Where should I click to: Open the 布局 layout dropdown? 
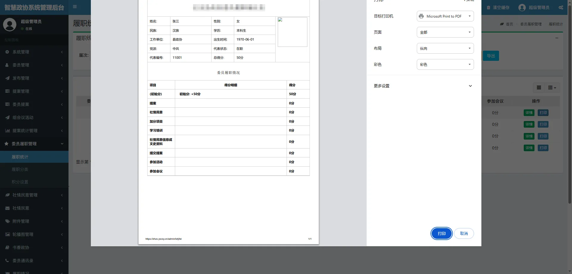(445, 48)
